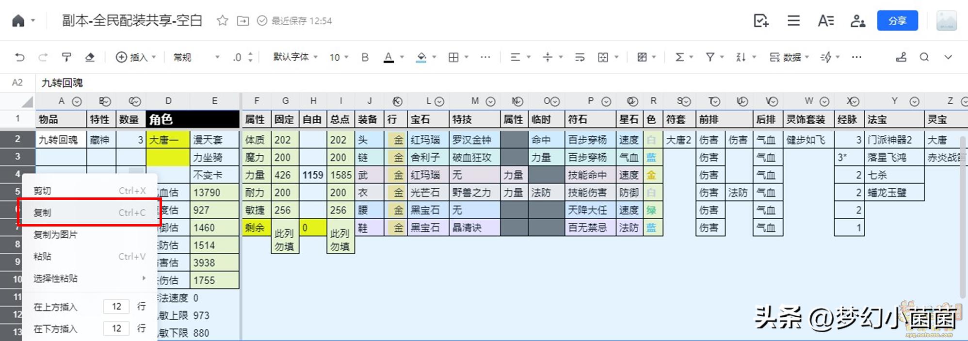Redo the last action
This screenshot has width=968, height=341.
tap(43, 57)
